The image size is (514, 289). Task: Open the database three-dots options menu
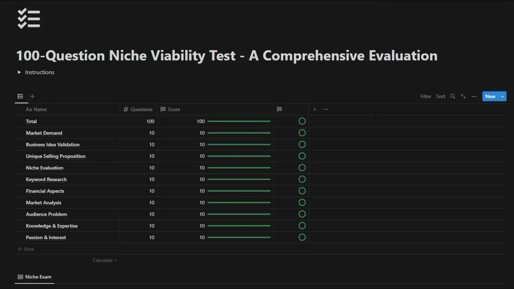point(474,96)
